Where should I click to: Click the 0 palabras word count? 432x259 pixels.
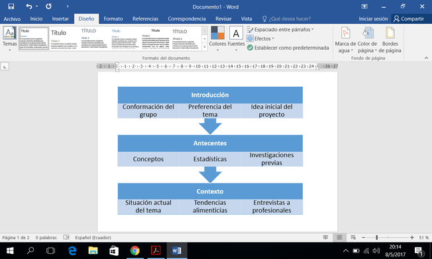(46, 237)
